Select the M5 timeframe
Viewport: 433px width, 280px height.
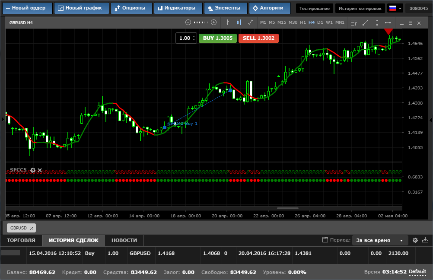[272, 22]
